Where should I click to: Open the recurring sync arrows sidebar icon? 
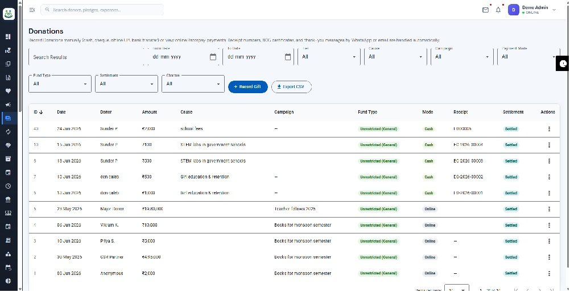point(9,132)
